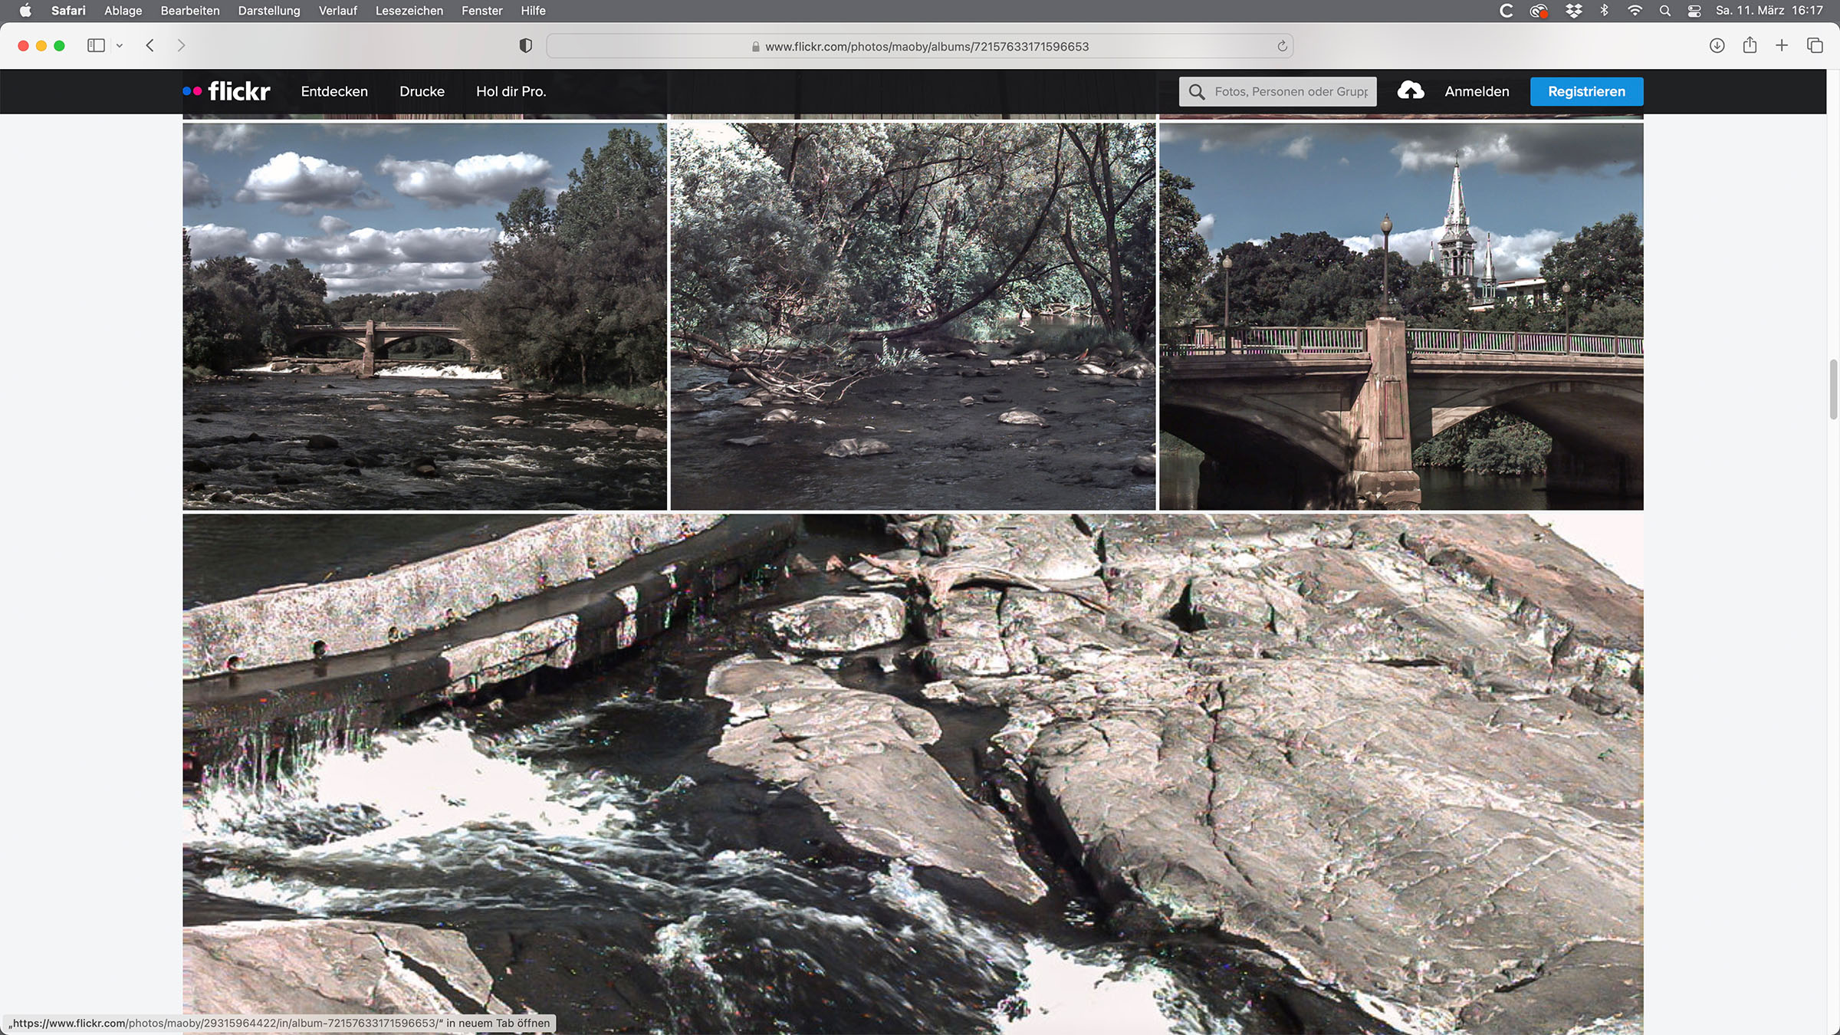Image resolution: width=1840 pixels, height=1035 pixels.
Task: Expand the sidebar tab group dropdown
Action: (120, 45)
